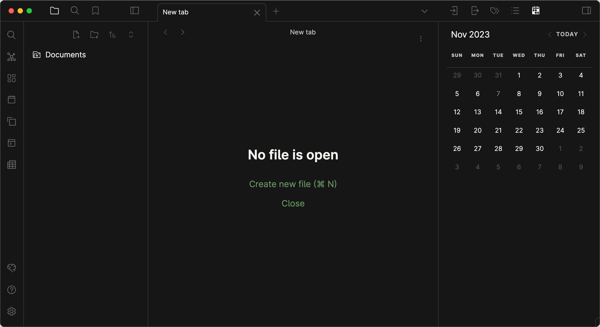
Task: Open the tab list dropdown chevron
Action: coord(424,11)
